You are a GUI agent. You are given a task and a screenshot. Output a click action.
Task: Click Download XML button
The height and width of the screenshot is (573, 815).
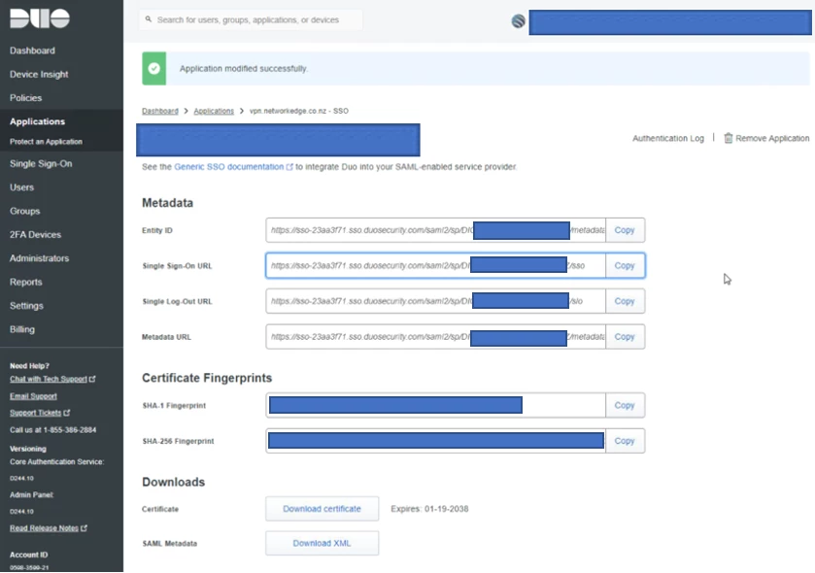pyautogui.click(x=322, y=543)
